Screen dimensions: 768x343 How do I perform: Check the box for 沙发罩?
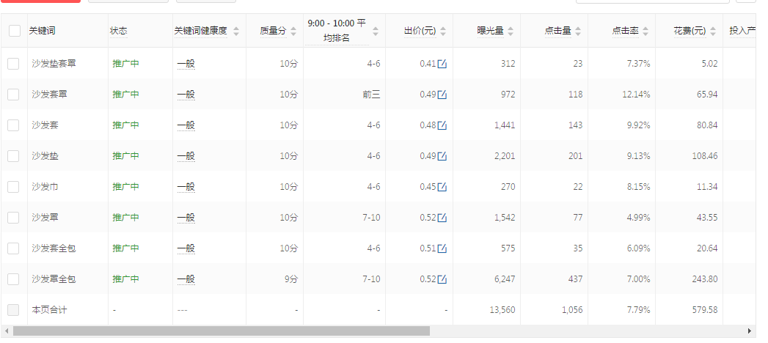[x=13, y=218]
